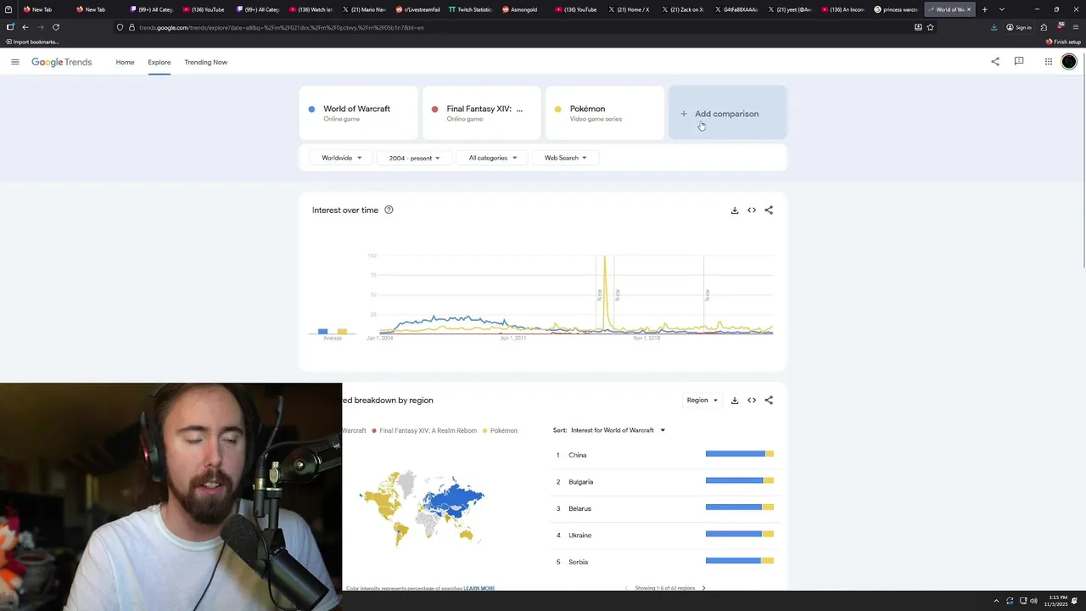
Task: Go to previous page of regions list
Action: [627, 587]
